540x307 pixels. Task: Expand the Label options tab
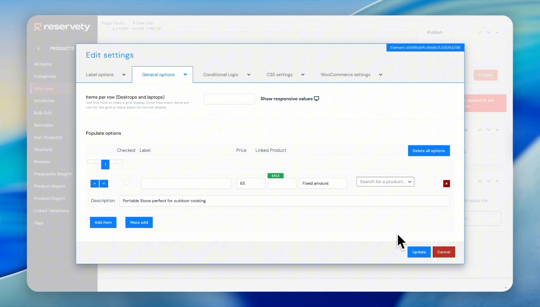pos(105,74)
